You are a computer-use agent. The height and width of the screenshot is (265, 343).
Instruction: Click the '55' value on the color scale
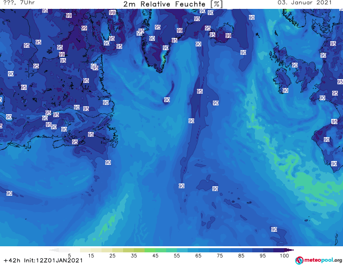tap(177, 255)
